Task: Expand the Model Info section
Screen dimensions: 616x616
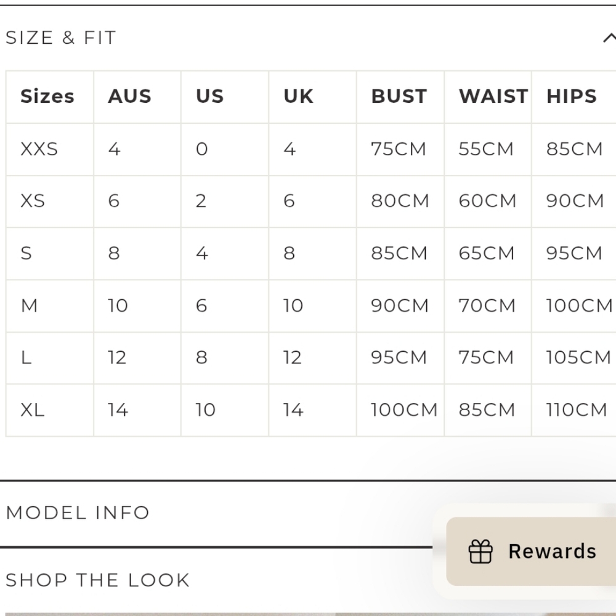Action: [x=78, y=513]
